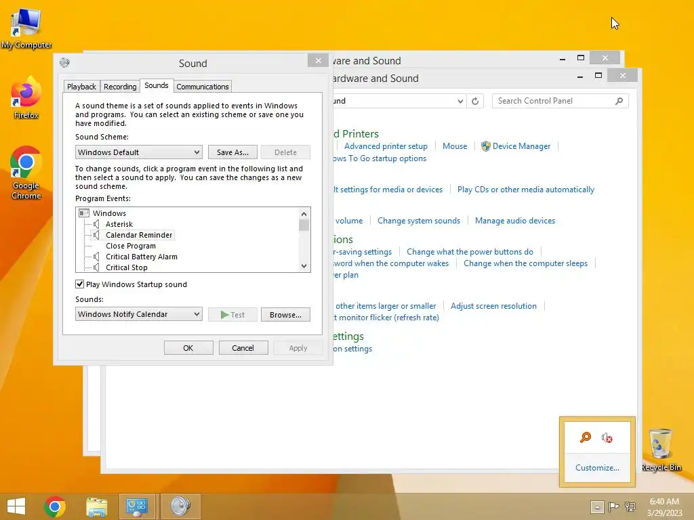694x520 pixels.
Task: Click the taskbar clock and date
Action: [664, 507]
